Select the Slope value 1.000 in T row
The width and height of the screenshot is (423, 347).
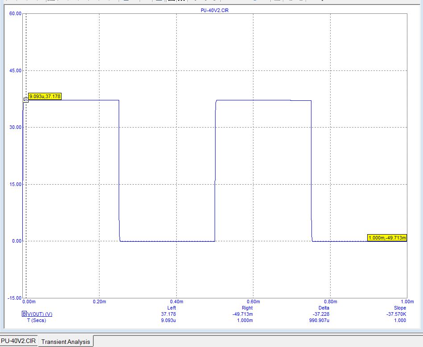pos(400,320)
